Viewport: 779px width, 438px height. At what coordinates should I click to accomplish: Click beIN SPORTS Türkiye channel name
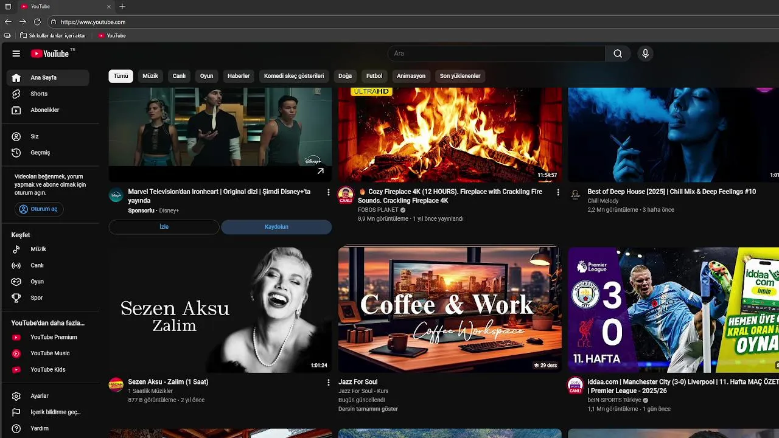(614, 400)
